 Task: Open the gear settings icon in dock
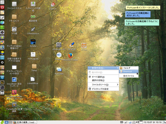coord(2,62)
